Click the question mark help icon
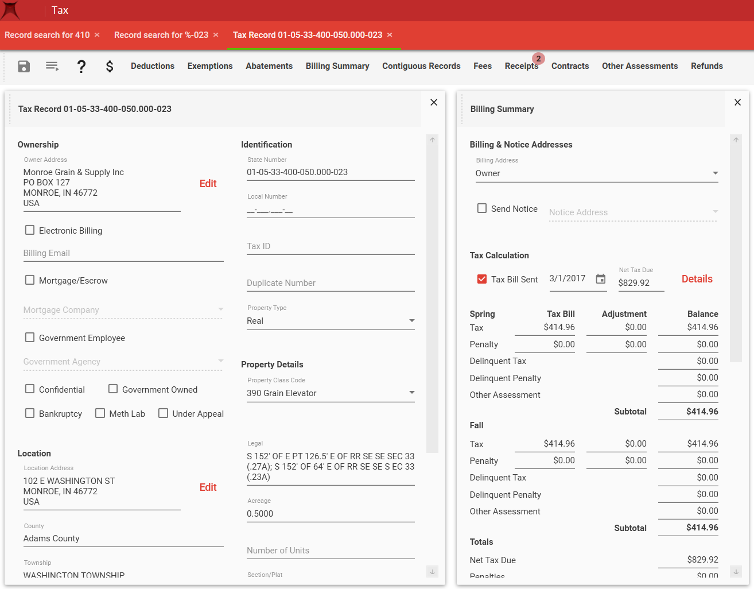754x589 pixels. [x=81, y=67]
